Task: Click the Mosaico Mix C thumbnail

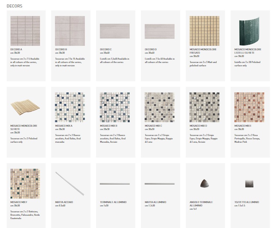Action: coord(159,107)
